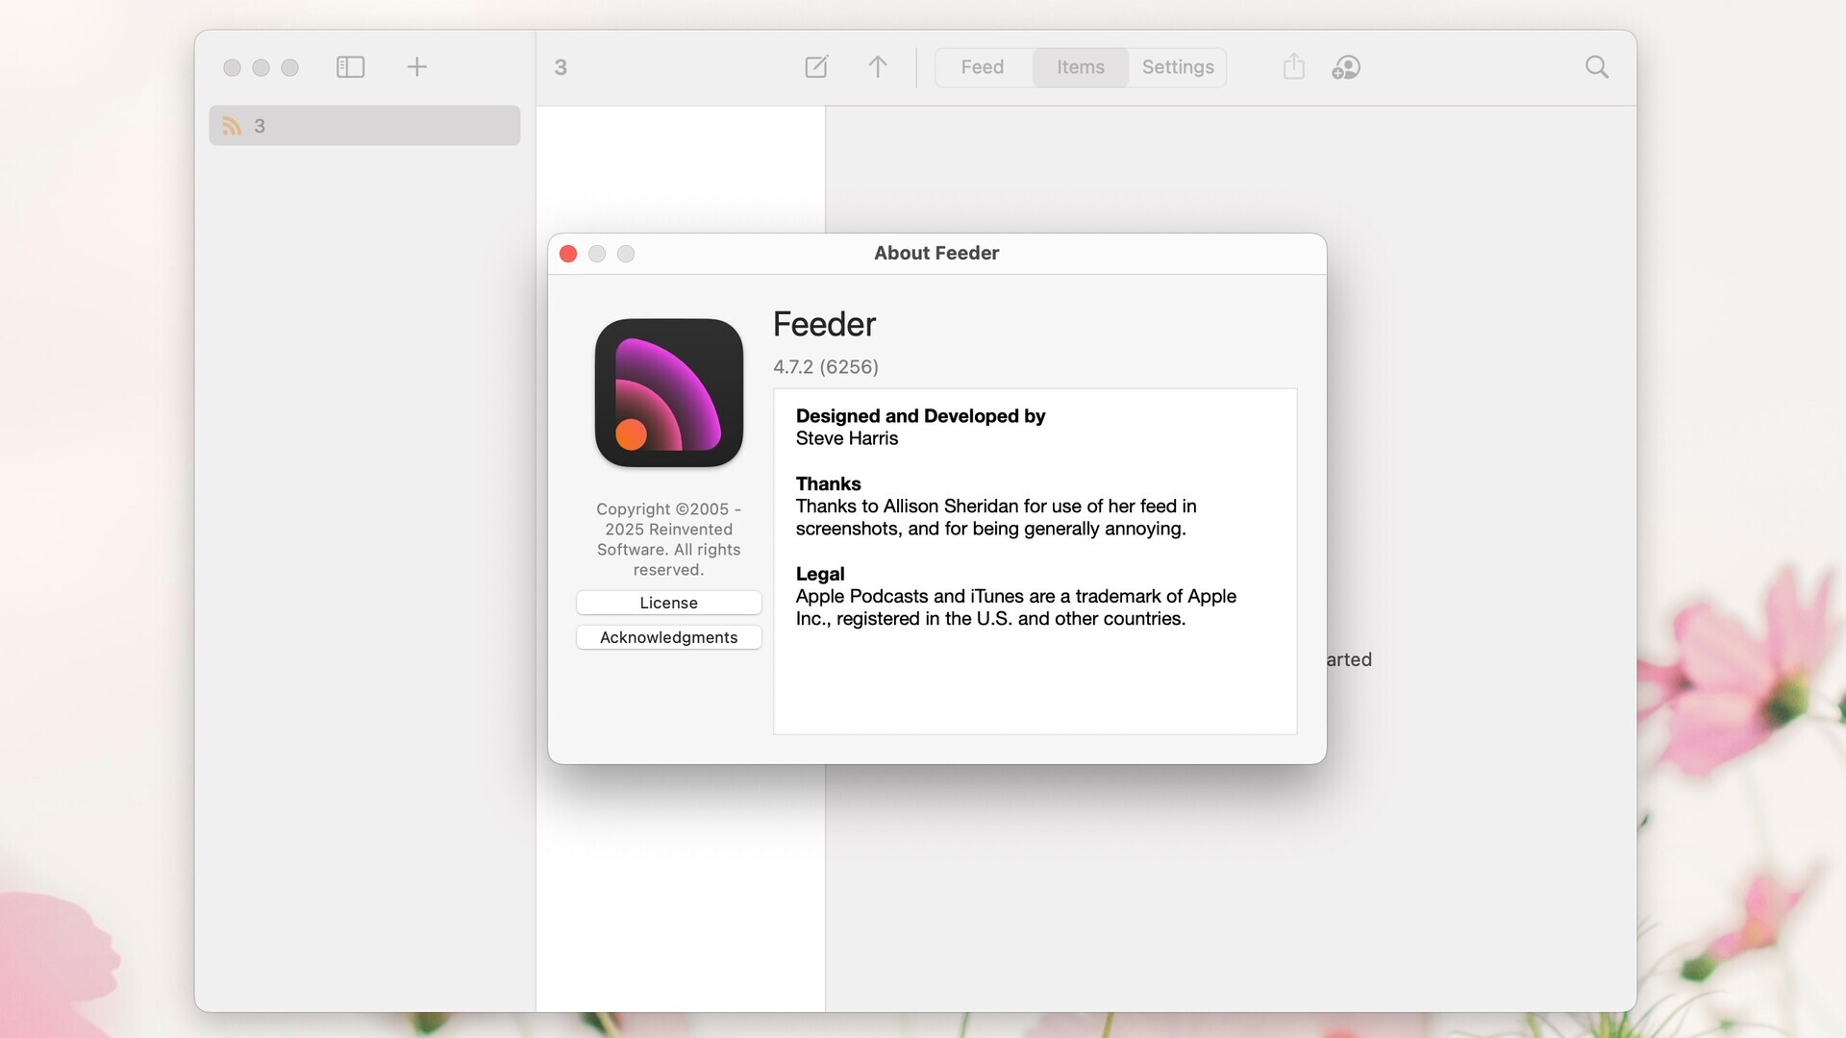Add a new feed with plus icon

click(416, 67)
